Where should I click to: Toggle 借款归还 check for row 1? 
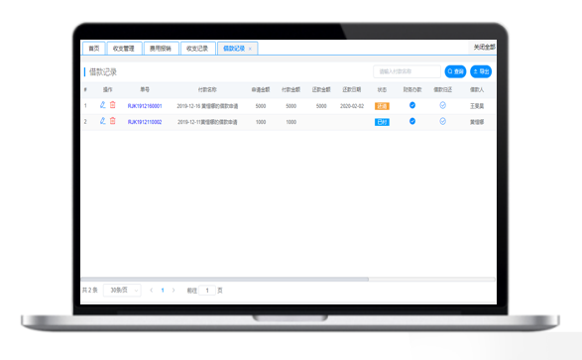[x=443, y=105]
